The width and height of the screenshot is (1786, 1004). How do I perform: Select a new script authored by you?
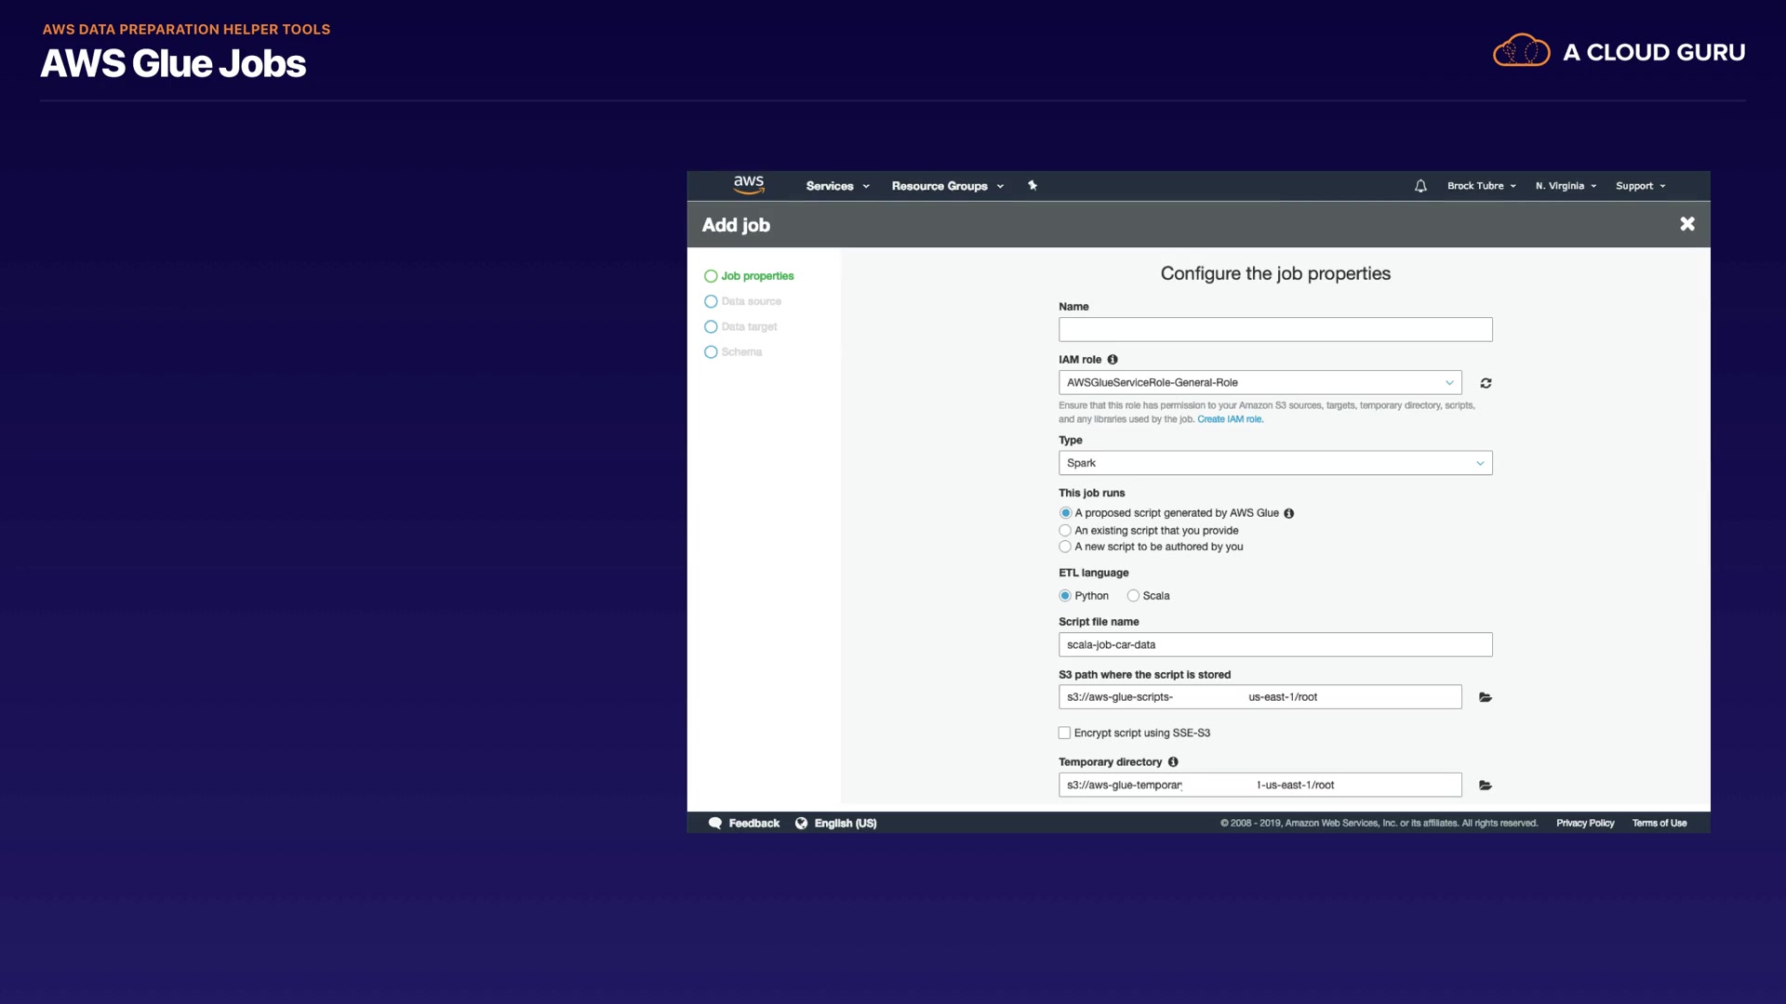1065,547
